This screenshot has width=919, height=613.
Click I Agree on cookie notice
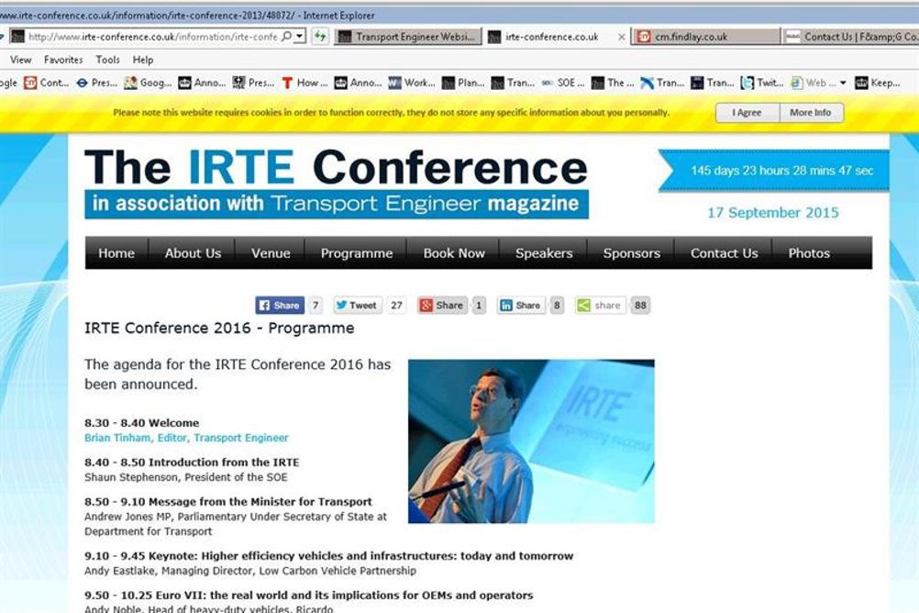(747, 113)
